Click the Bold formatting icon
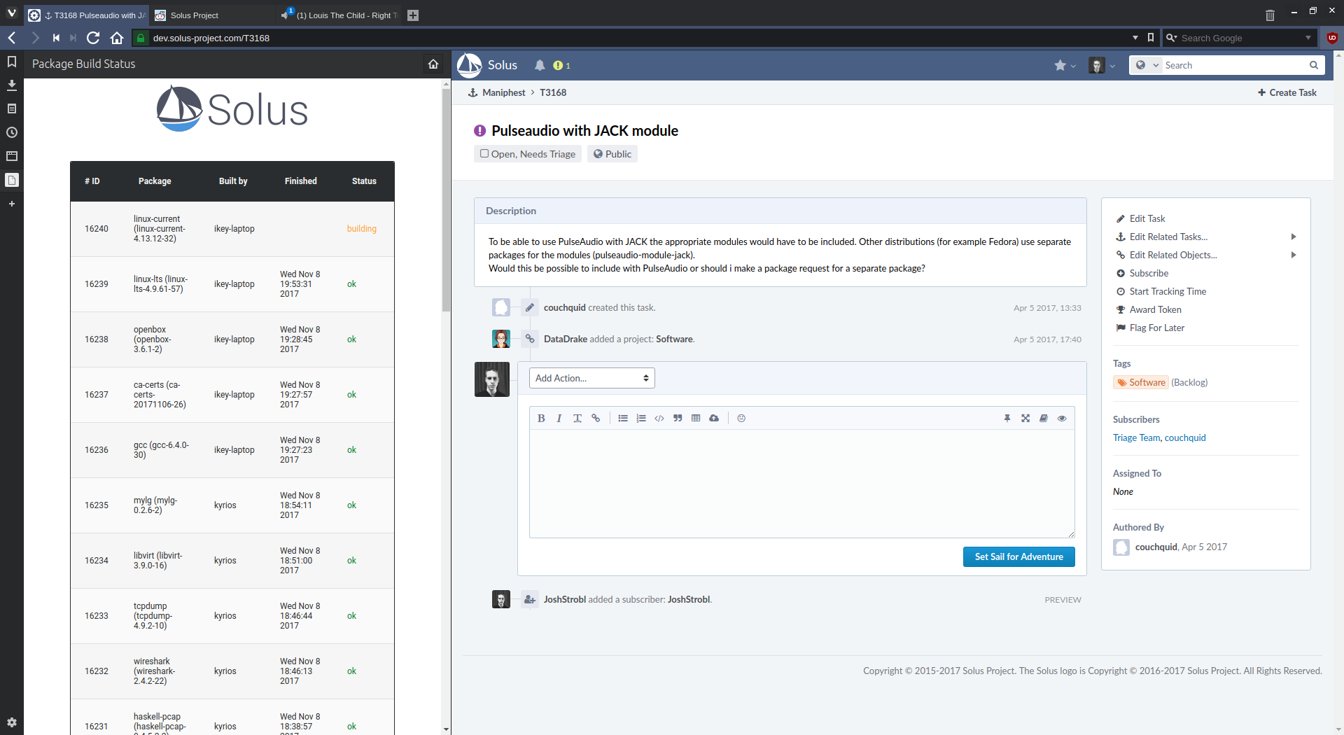Viewport: 1344px width, 735px height. click(x=541, y=418)
